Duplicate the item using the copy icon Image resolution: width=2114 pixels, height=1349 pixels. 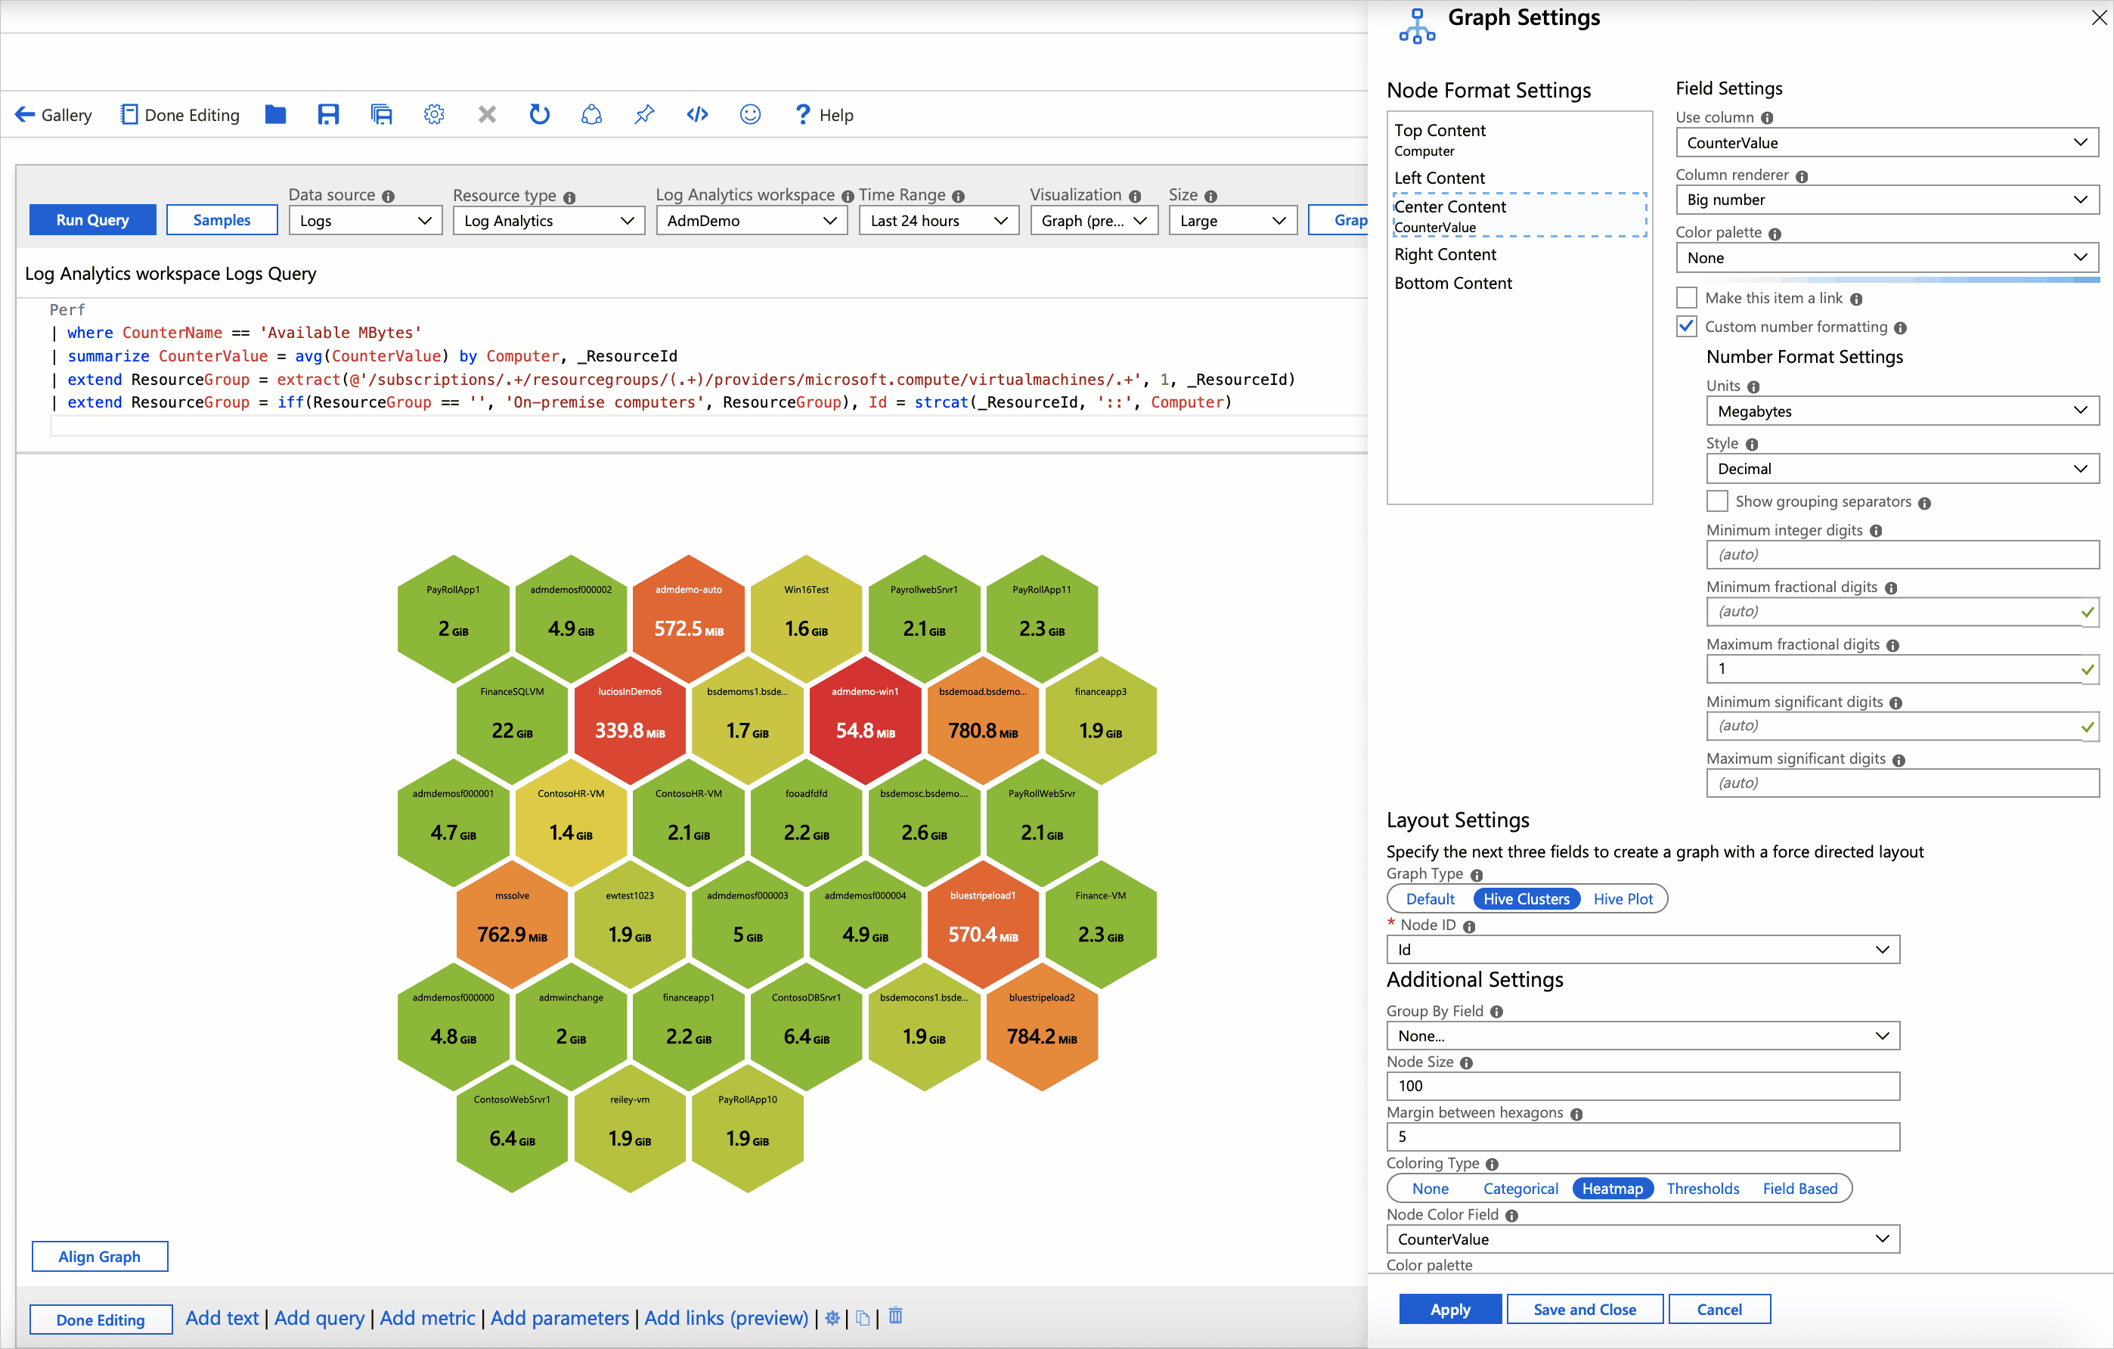click(863, 1317)
